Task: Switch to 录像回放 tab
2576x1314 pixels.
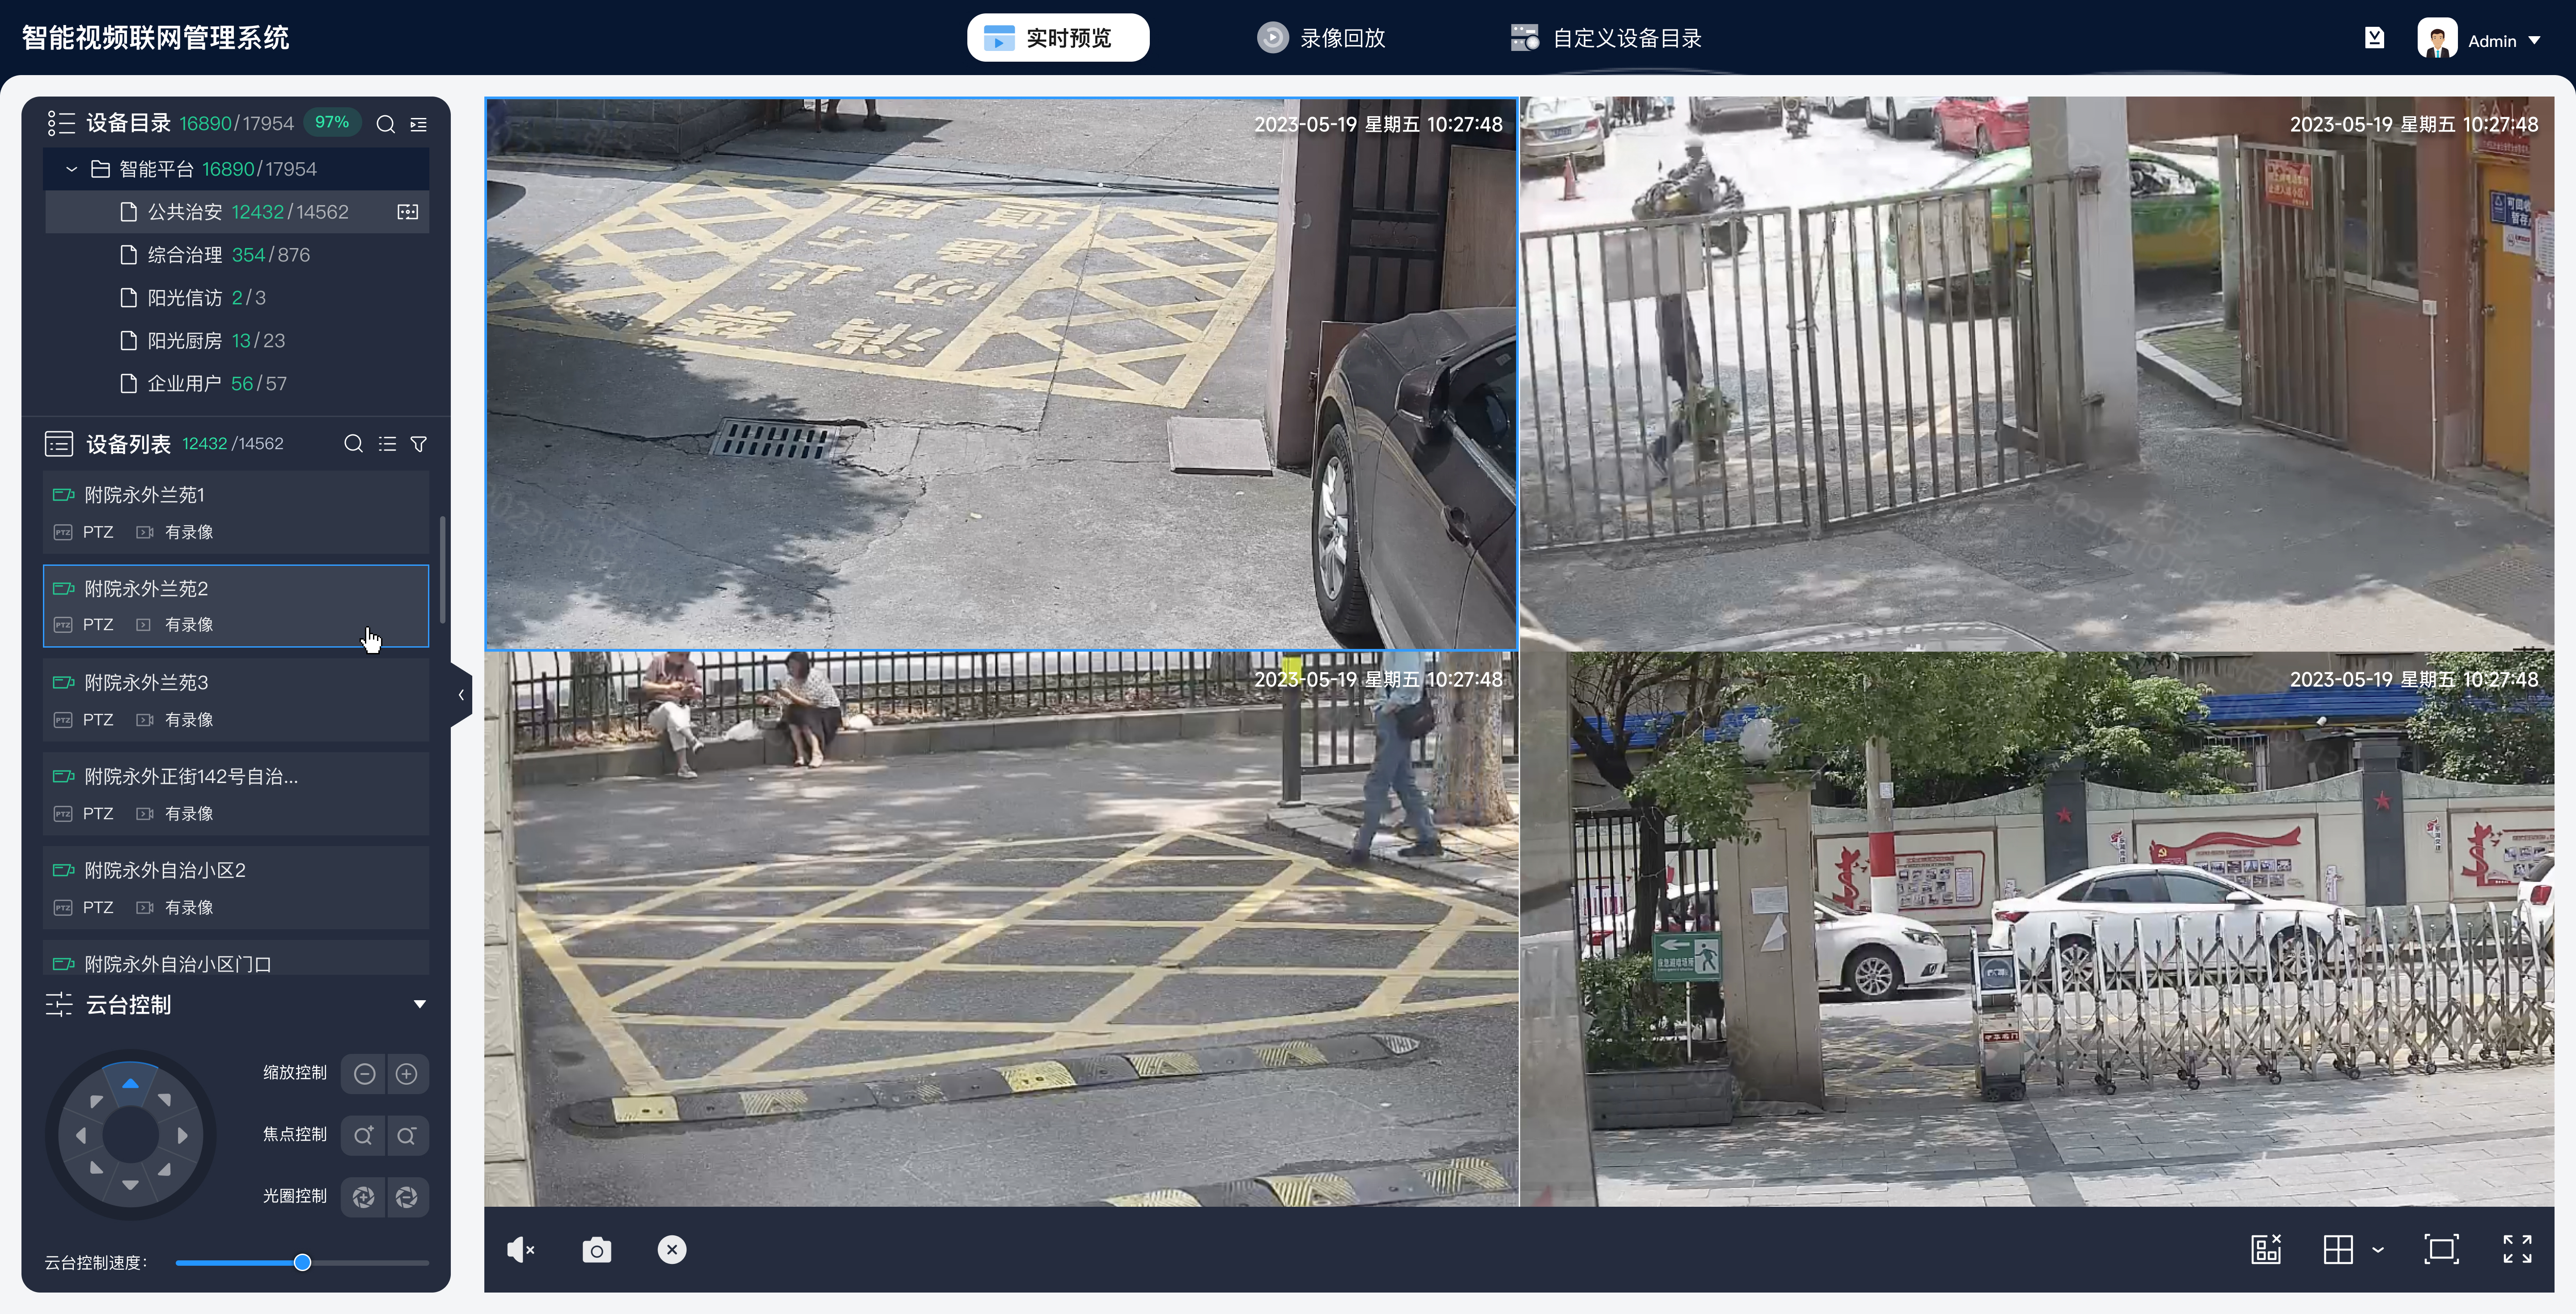Action: point(1321,38)
